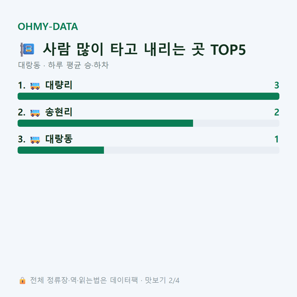
Task: Click the bus icon beside 송현리
Action: (x=35, y=113)
